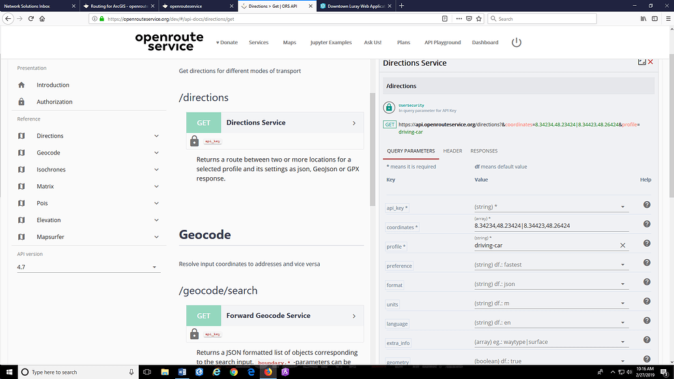Open the page actions three-dot menu
Viewport: 674px width, 379px height.
point(458,19)
